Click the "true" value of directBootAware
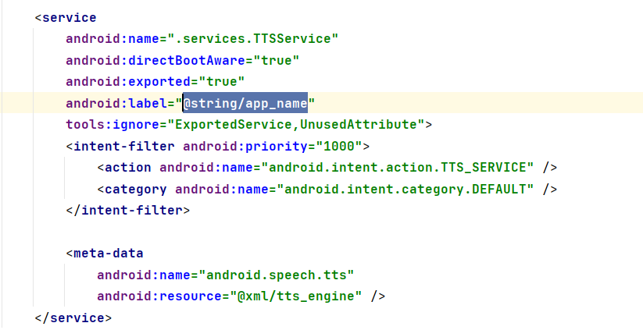The image size is (643, 330). click(277, 61)
